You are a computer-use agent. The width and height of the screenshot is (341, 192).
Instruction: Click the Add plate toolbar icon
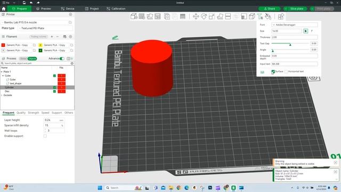(x=142, y=17)
